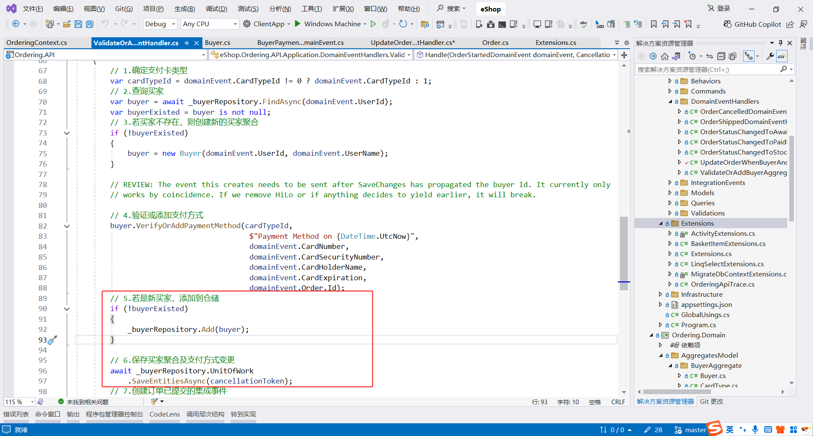Click the Undo arrow in the toolbar
Image resolution: width=813 pixels, height=436 pixels.
[x=105, y=24]
